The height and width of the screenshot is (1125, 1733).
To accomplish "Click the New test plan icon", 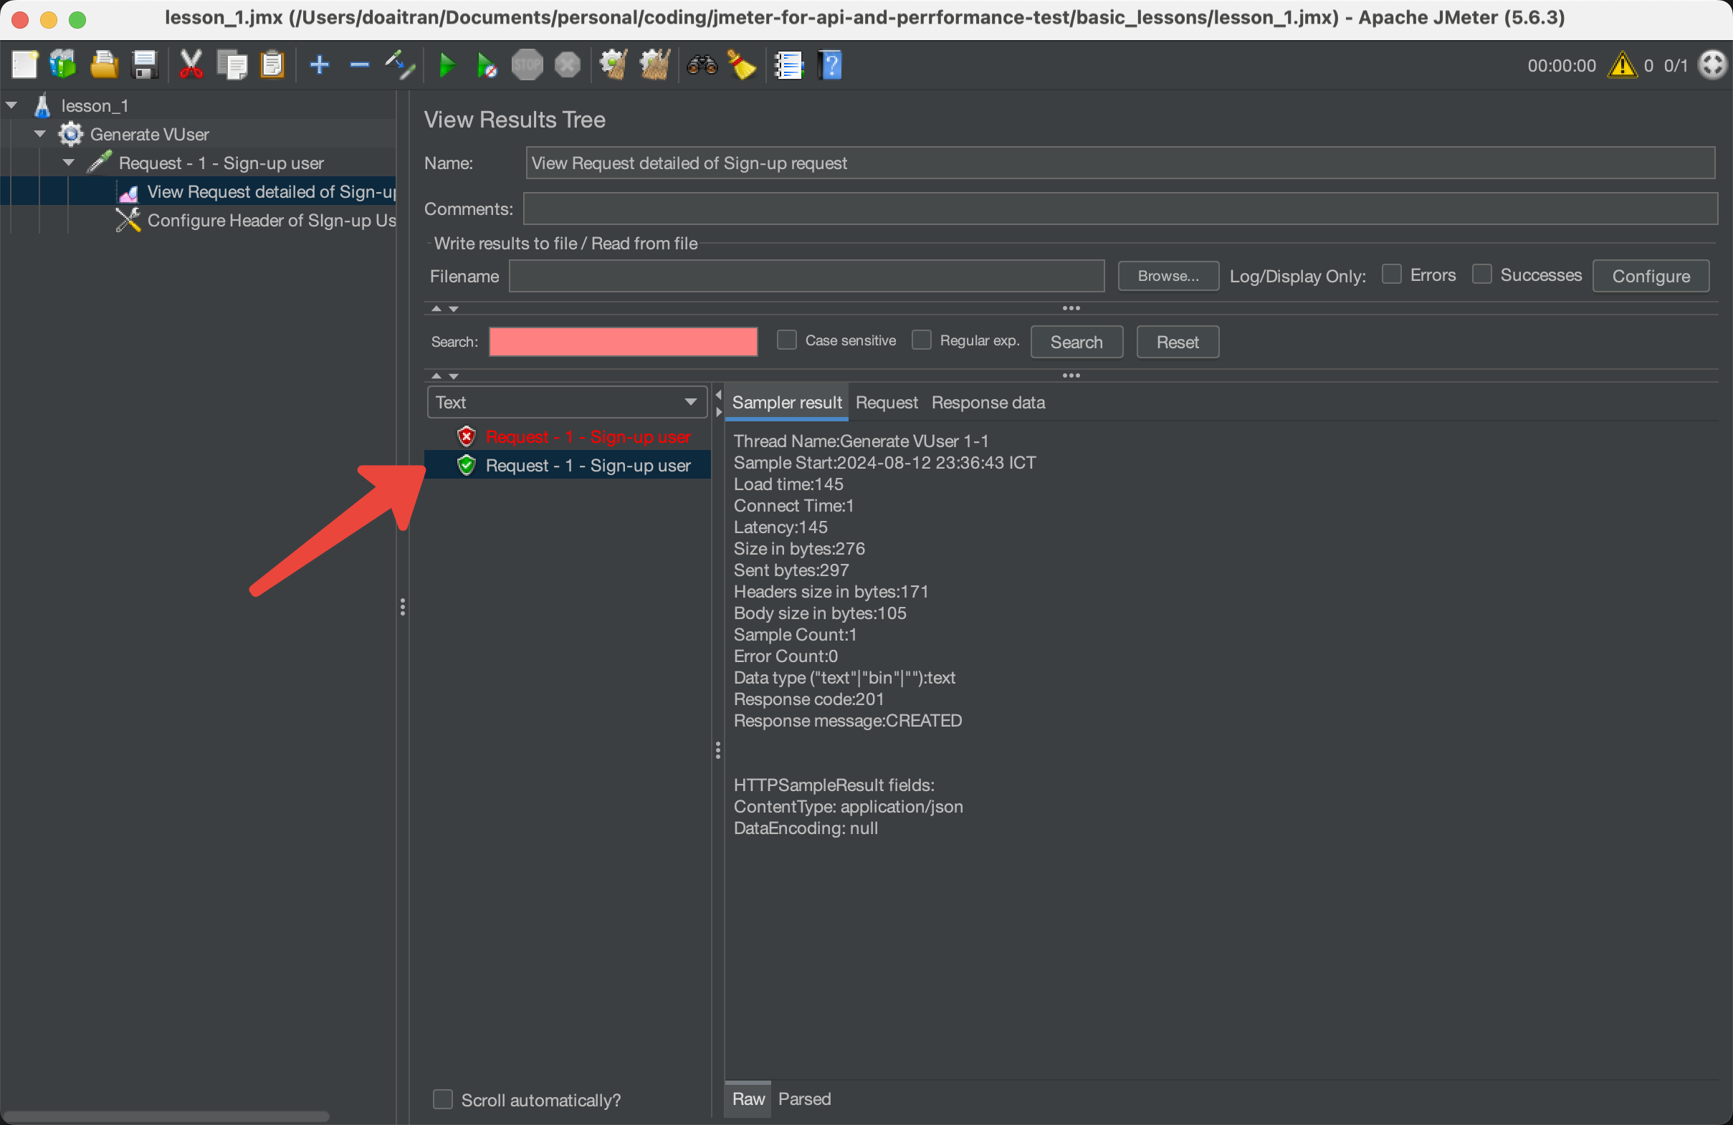I will click(x=24, y=65).
